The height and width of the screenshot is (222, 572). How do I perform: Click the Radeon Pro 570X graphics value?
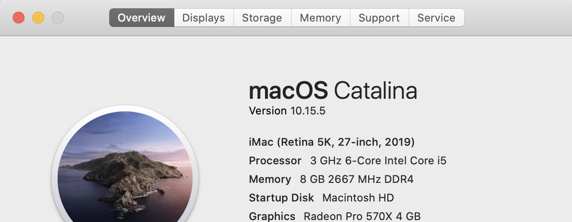[x=362, y=216]
